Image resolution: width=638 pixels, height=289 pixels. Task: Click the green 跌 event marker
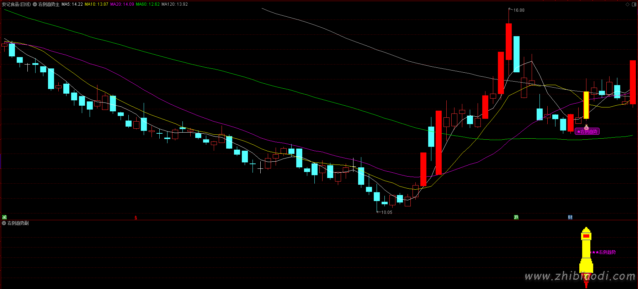[516, 217]
